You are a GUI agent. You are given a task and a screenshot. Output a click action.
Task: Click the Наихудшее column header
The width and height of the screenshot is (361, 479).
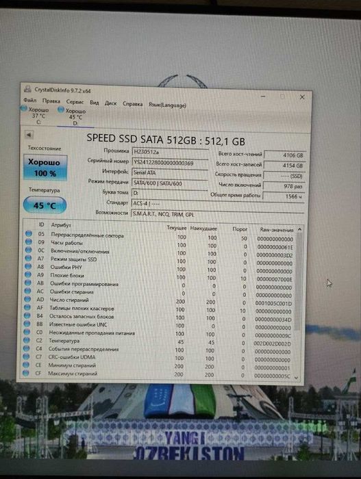pyautogui.click(x=203, y=228)
